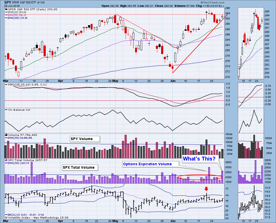Click the EMA(50) 286.13 legend text
The image size is (276, 223).
tap(17, 15)
